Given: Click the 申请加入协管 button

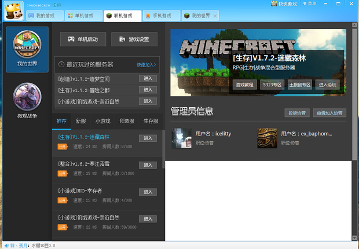Looking at the screenshot, I should pyautogui.click(x=329, y=113).
